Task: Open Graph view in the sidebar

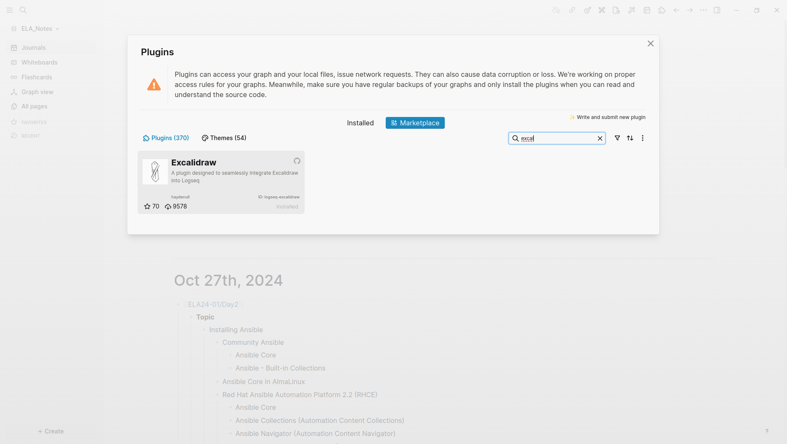Action: [51, 92]
